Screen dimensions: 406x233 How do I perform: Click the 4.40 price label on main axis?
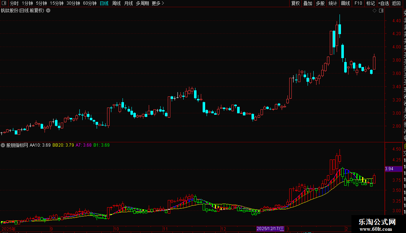click(x=396, y=21)
